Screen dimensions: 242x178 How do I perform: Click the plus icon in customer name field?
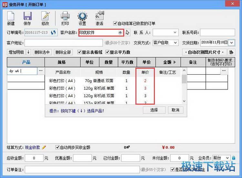(120, 33)
